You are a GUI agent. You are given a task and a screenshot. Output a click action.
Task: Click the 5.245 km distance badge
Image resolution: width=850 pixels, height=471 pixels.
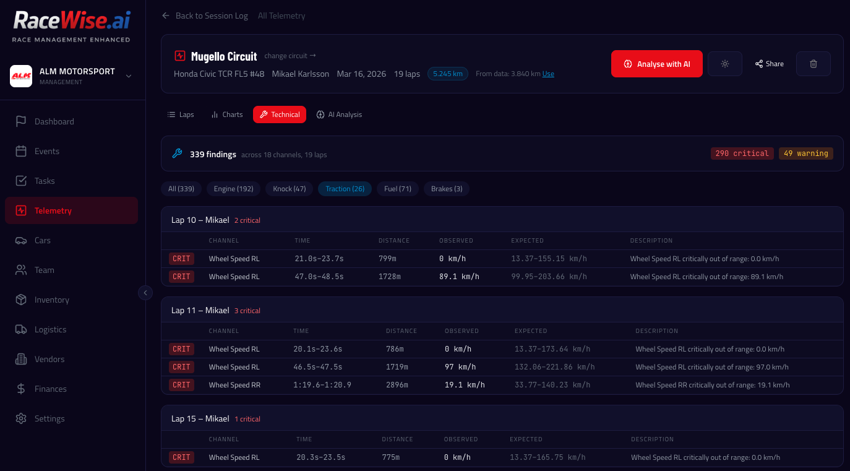point(447,74)
